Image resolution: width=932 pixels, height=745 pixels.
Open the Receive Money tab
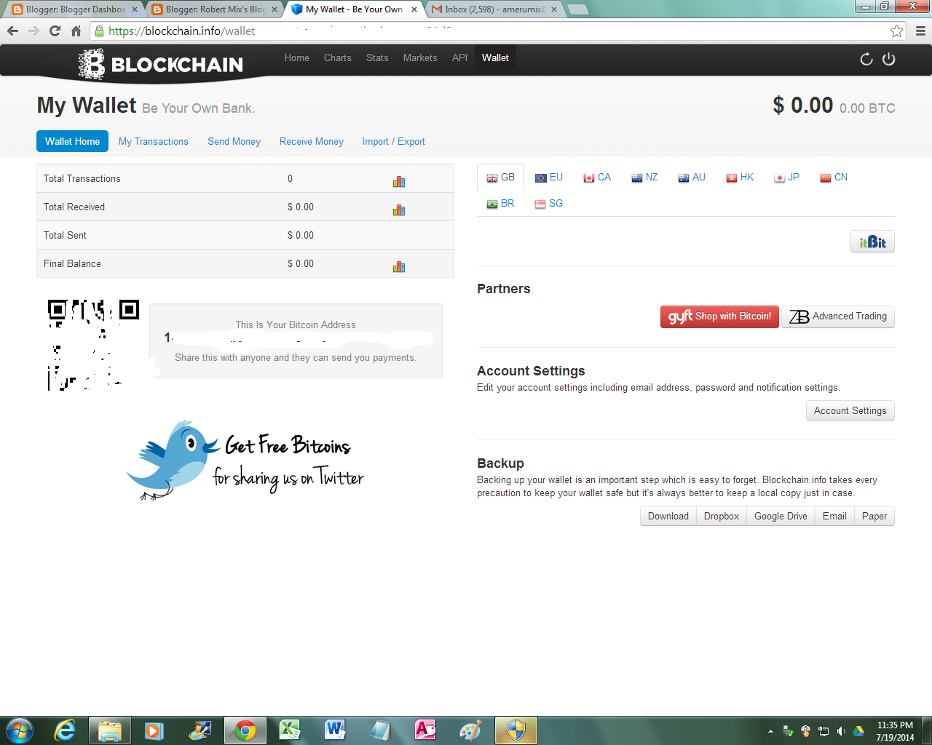point(312,141)
